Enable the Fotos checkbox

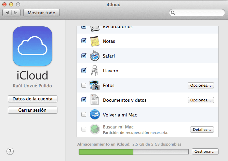[84, 86]
